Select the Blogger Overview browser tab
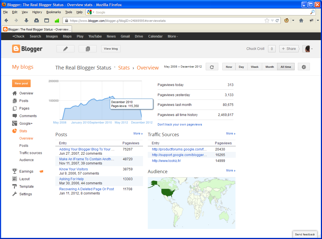This screenshot has width=322, height=239. point(37,29)
